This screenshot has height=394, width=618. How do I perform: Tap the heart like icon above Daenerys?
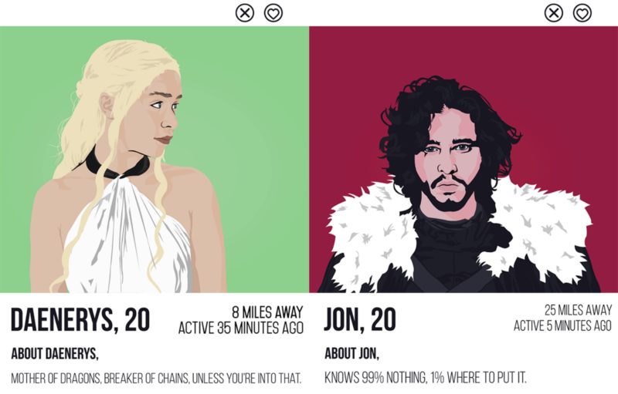click(273, 13)
